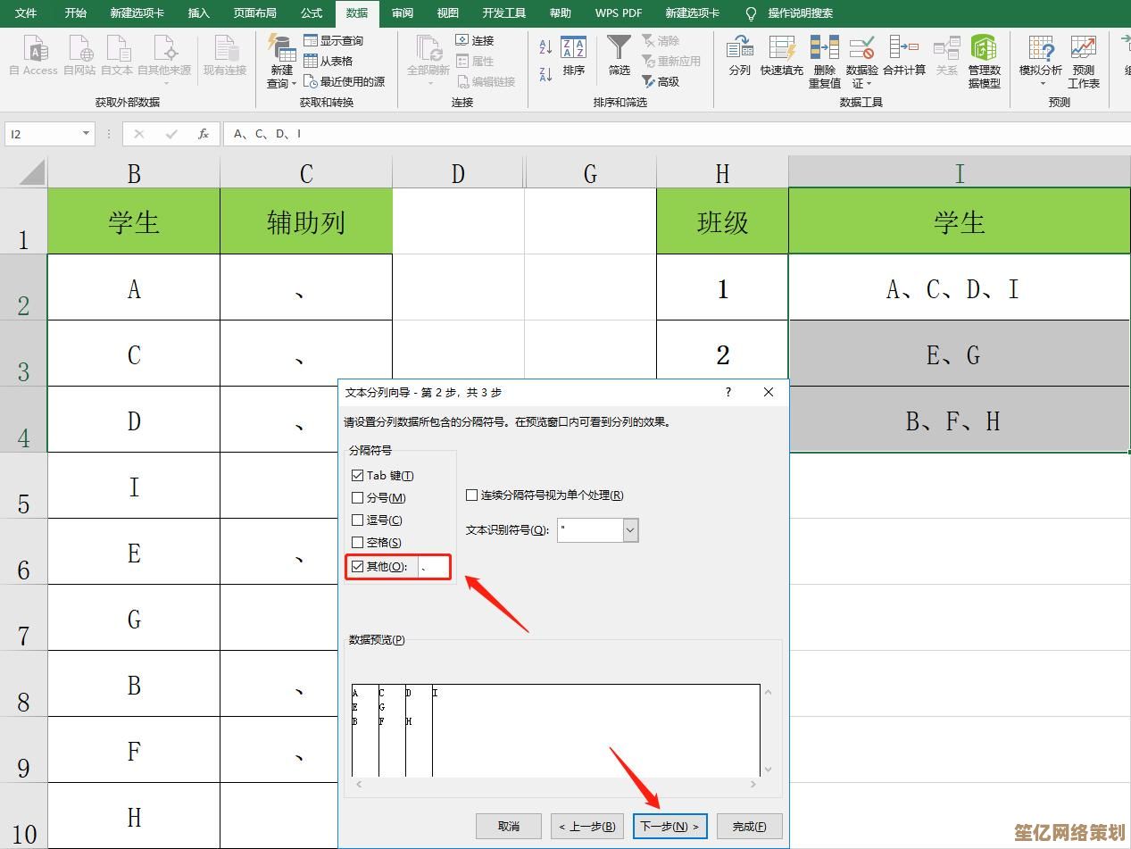Check 连续分隔符号视为单个处理 option
Screen dimensions: 1131x849
pyautogui.click(x=472, y=495)
